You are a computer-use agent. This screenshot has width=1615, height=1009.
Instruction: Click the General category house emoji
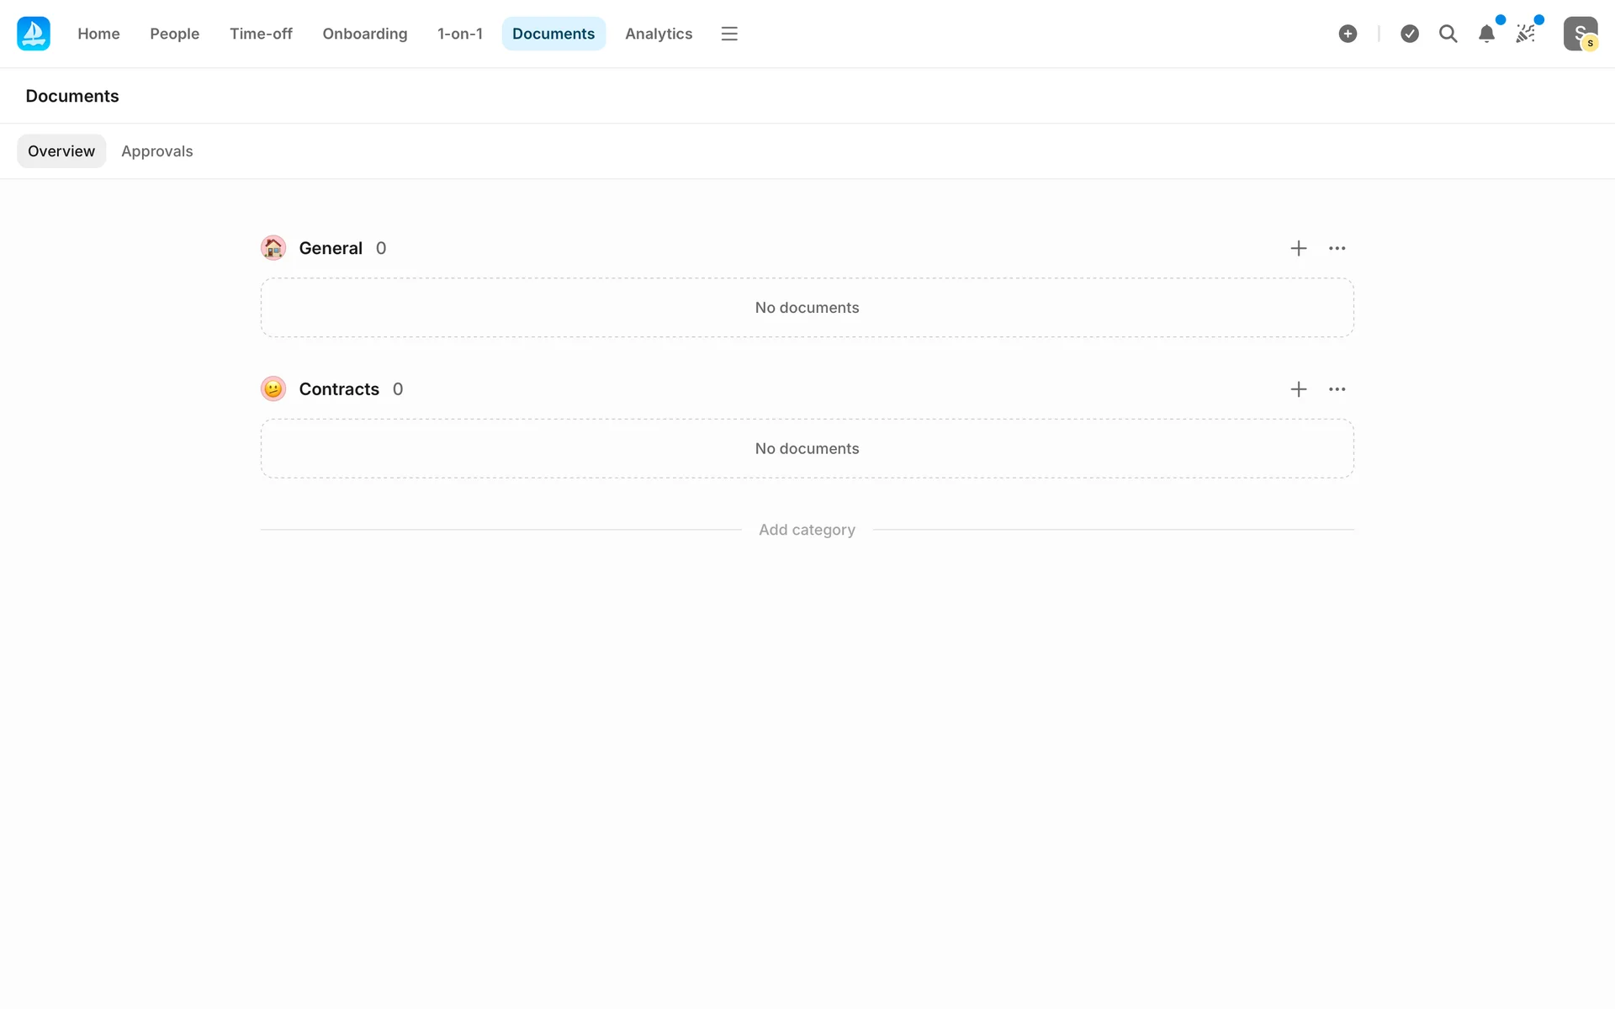click(x=273, y=248)
